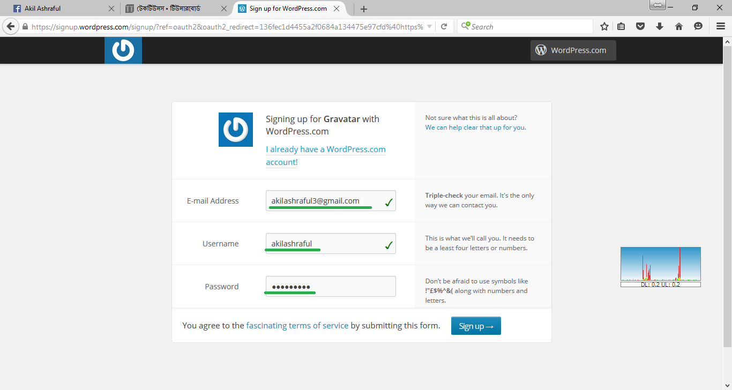The width and height of the screenshot is (732, 390).
Task: Click the Pocket save icon
Action: point(640,26)
